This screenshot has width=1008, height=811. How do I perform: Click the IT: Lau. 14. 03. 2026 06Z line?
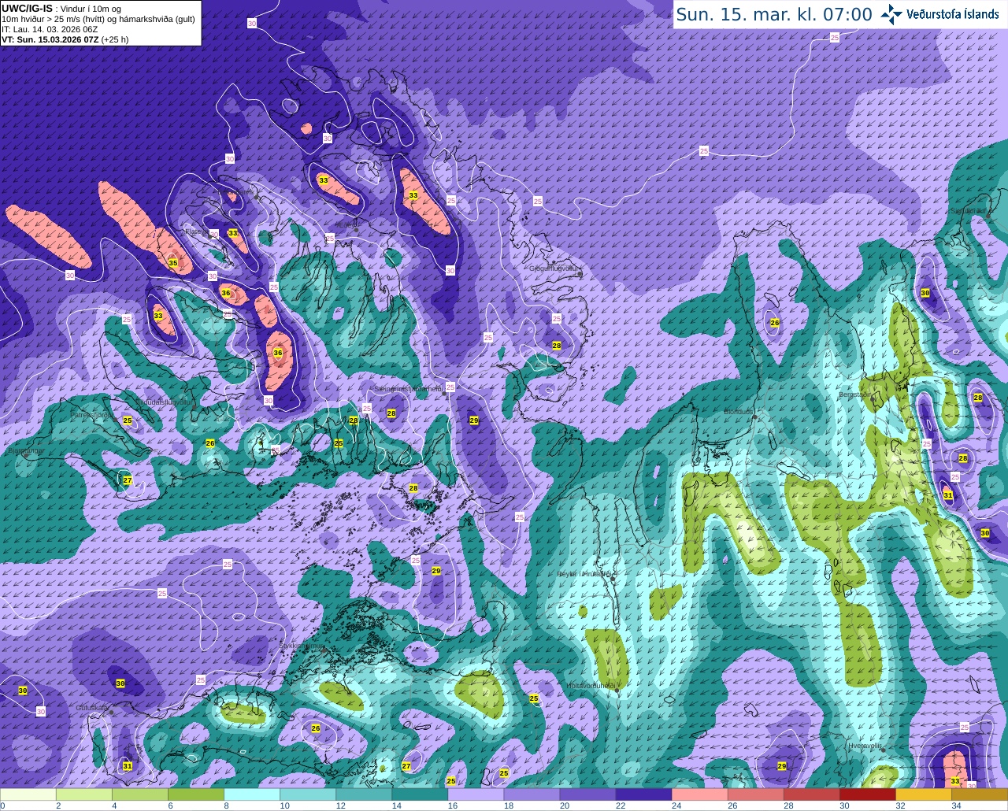coord(50,29)
